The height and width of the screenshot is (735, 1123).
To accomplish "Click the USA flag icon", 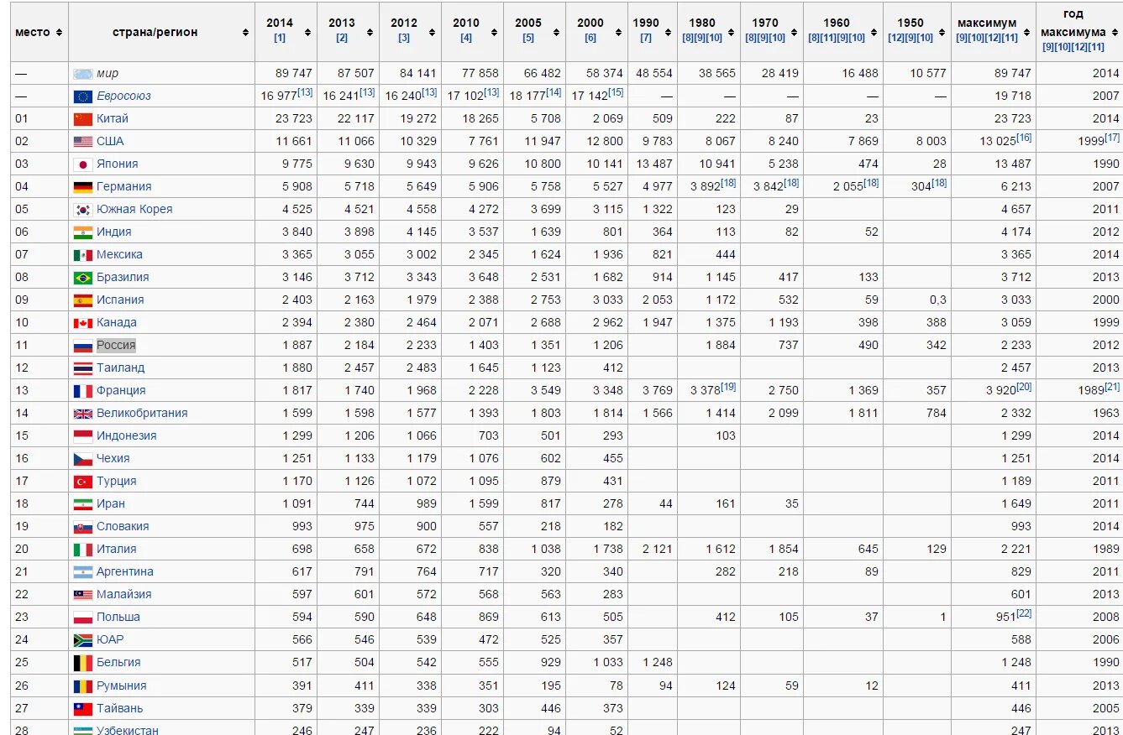I will point(82,142).
